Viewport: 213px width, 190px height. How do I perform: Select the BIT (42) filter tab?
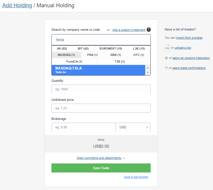coord(83,49)
